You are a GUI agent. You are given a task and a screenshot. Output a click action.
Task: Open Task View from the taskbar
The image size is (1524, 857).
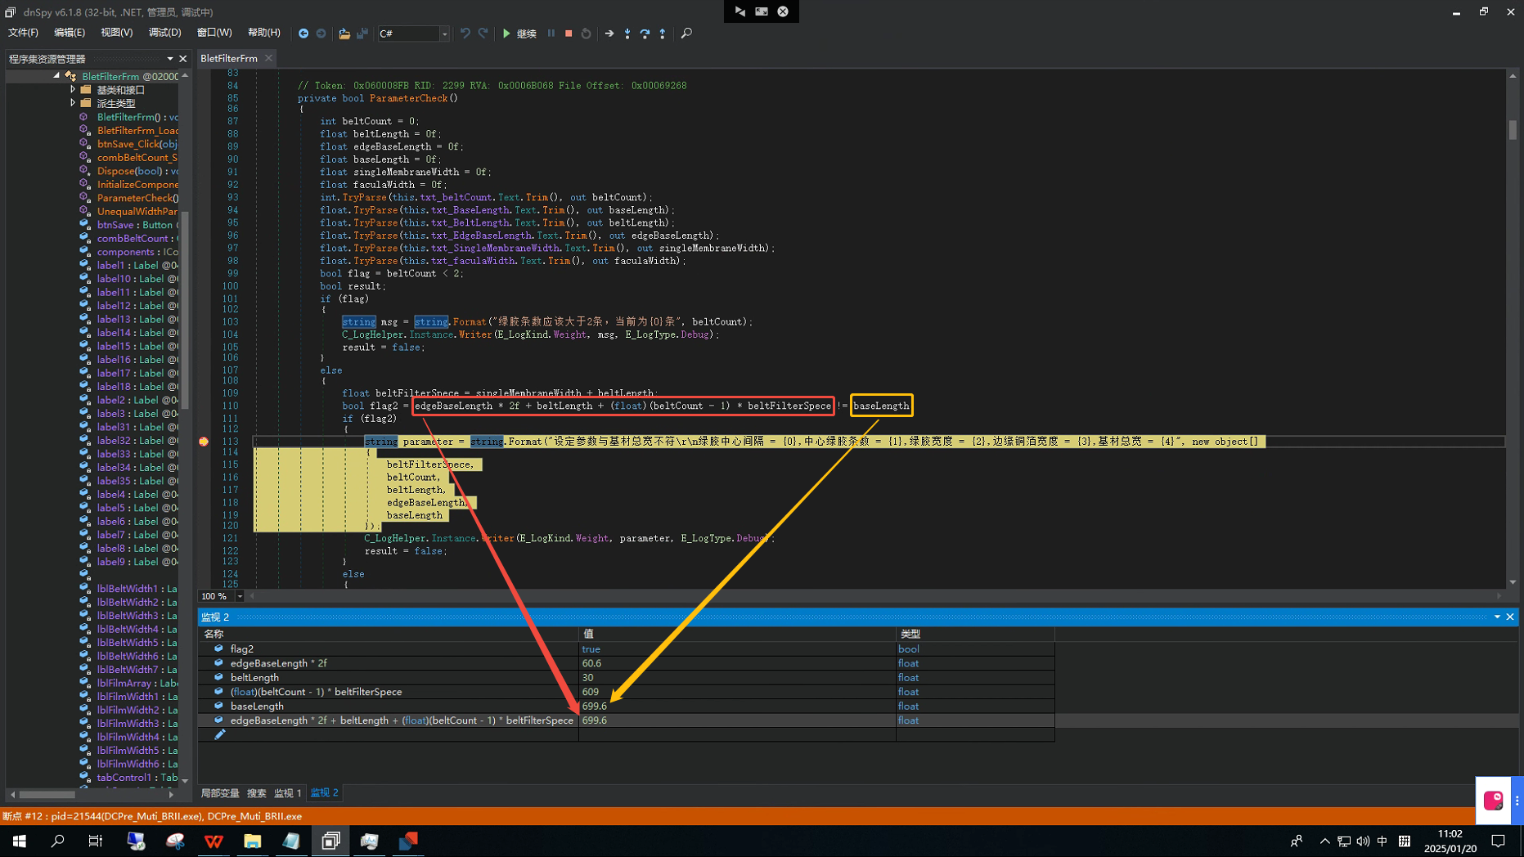tap(96, 841)
